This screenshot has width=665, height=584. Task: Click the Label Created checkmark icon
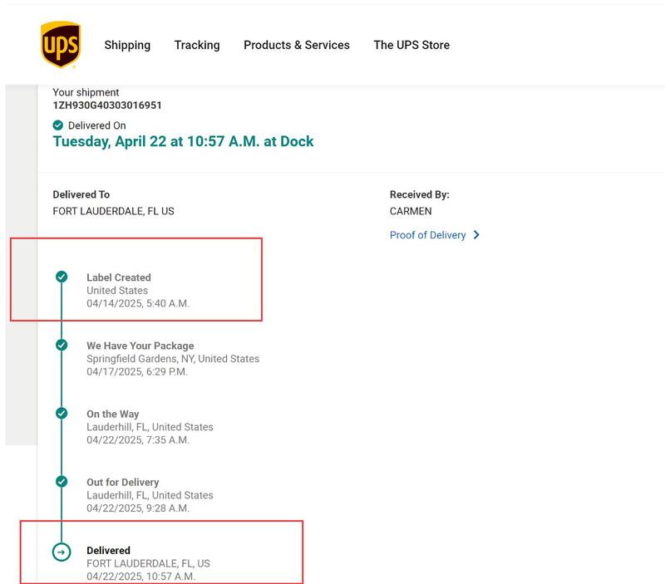(62, 277)
